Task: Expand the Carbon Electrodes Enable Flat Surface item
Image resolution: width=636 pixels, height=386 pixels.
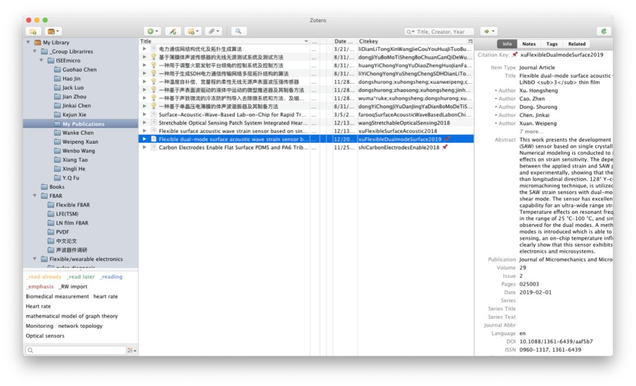Action: point(144,147)
